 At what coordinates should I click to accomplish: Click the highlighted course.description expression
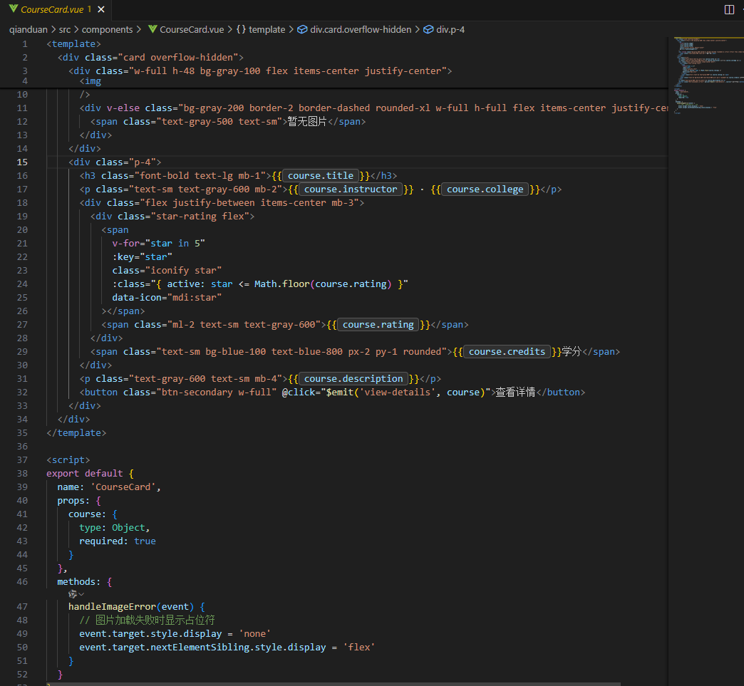pos(353,378)
